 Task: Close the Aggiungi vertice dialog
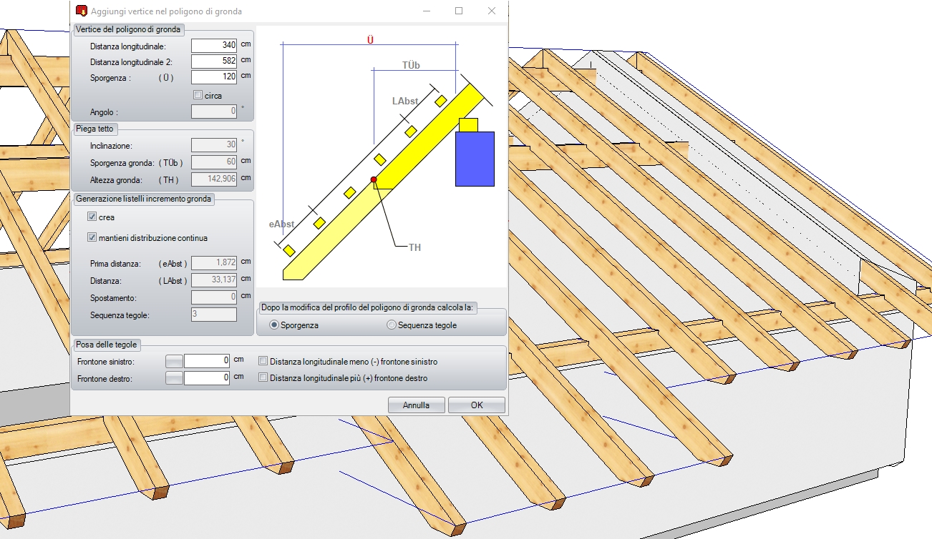(x=491, y=11)
